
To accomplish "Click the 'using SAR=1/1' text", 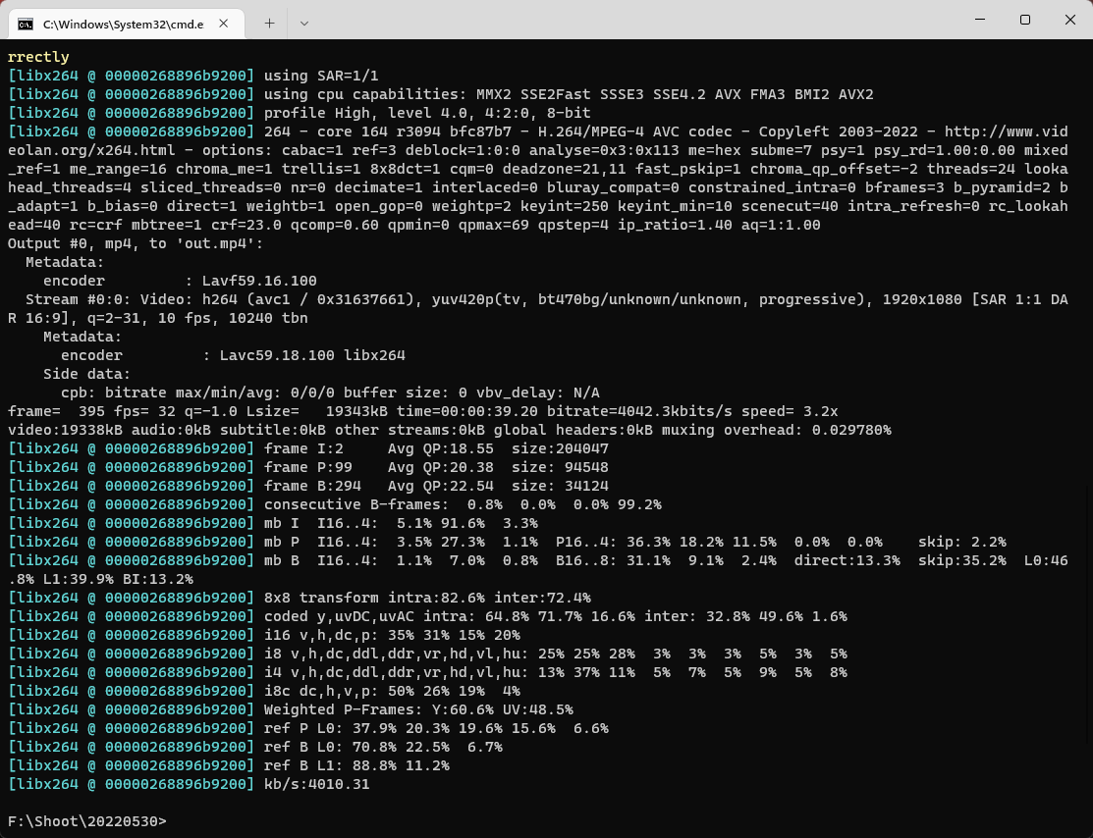I will click(321, 76).
